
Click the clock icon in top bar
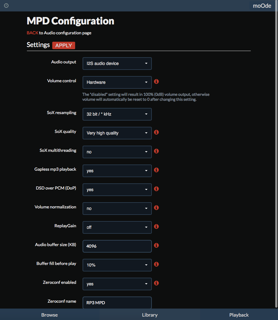[x=6, y=6]
